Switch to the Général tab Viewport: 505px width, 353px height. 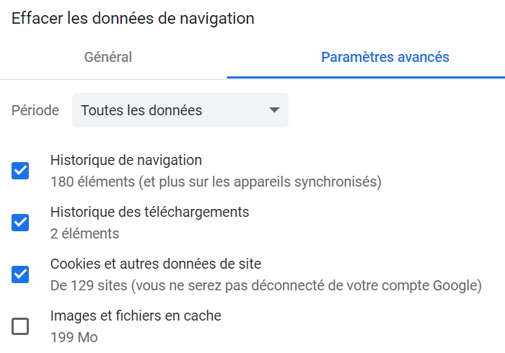(108, 57)
